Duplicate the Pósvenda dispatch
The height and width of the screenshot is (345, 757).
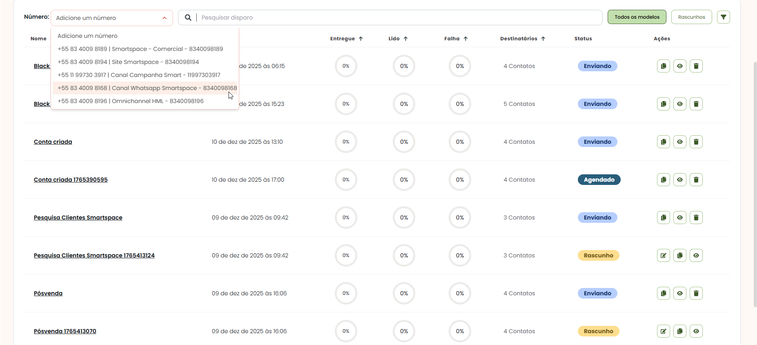click(663, 293)
